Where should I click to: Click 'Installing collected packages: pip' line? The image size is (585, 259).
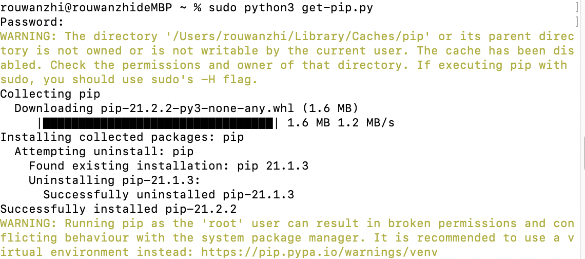[122, 137]
